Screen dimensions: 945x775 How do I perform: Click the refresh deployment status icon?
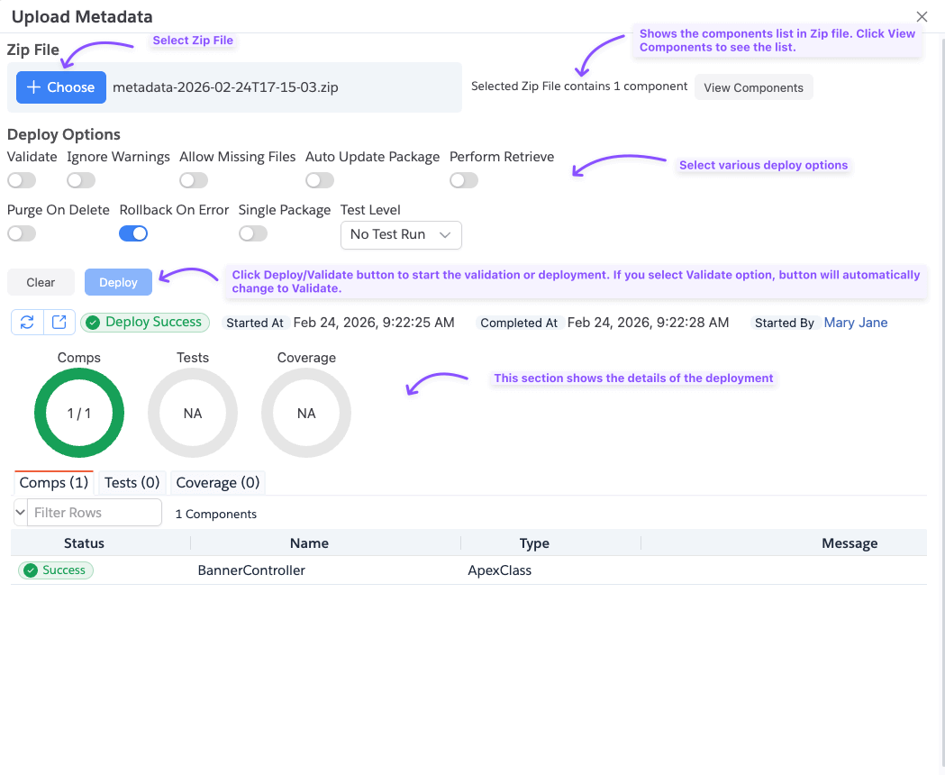tap(24, 323)
